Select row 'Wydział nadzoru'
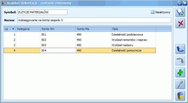Viewport: 188px width, 103px height. (80, 45)
